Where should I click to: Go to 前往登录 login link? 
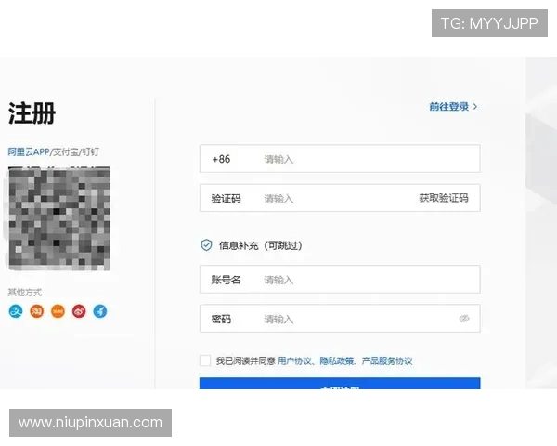[x=449, y=106]
